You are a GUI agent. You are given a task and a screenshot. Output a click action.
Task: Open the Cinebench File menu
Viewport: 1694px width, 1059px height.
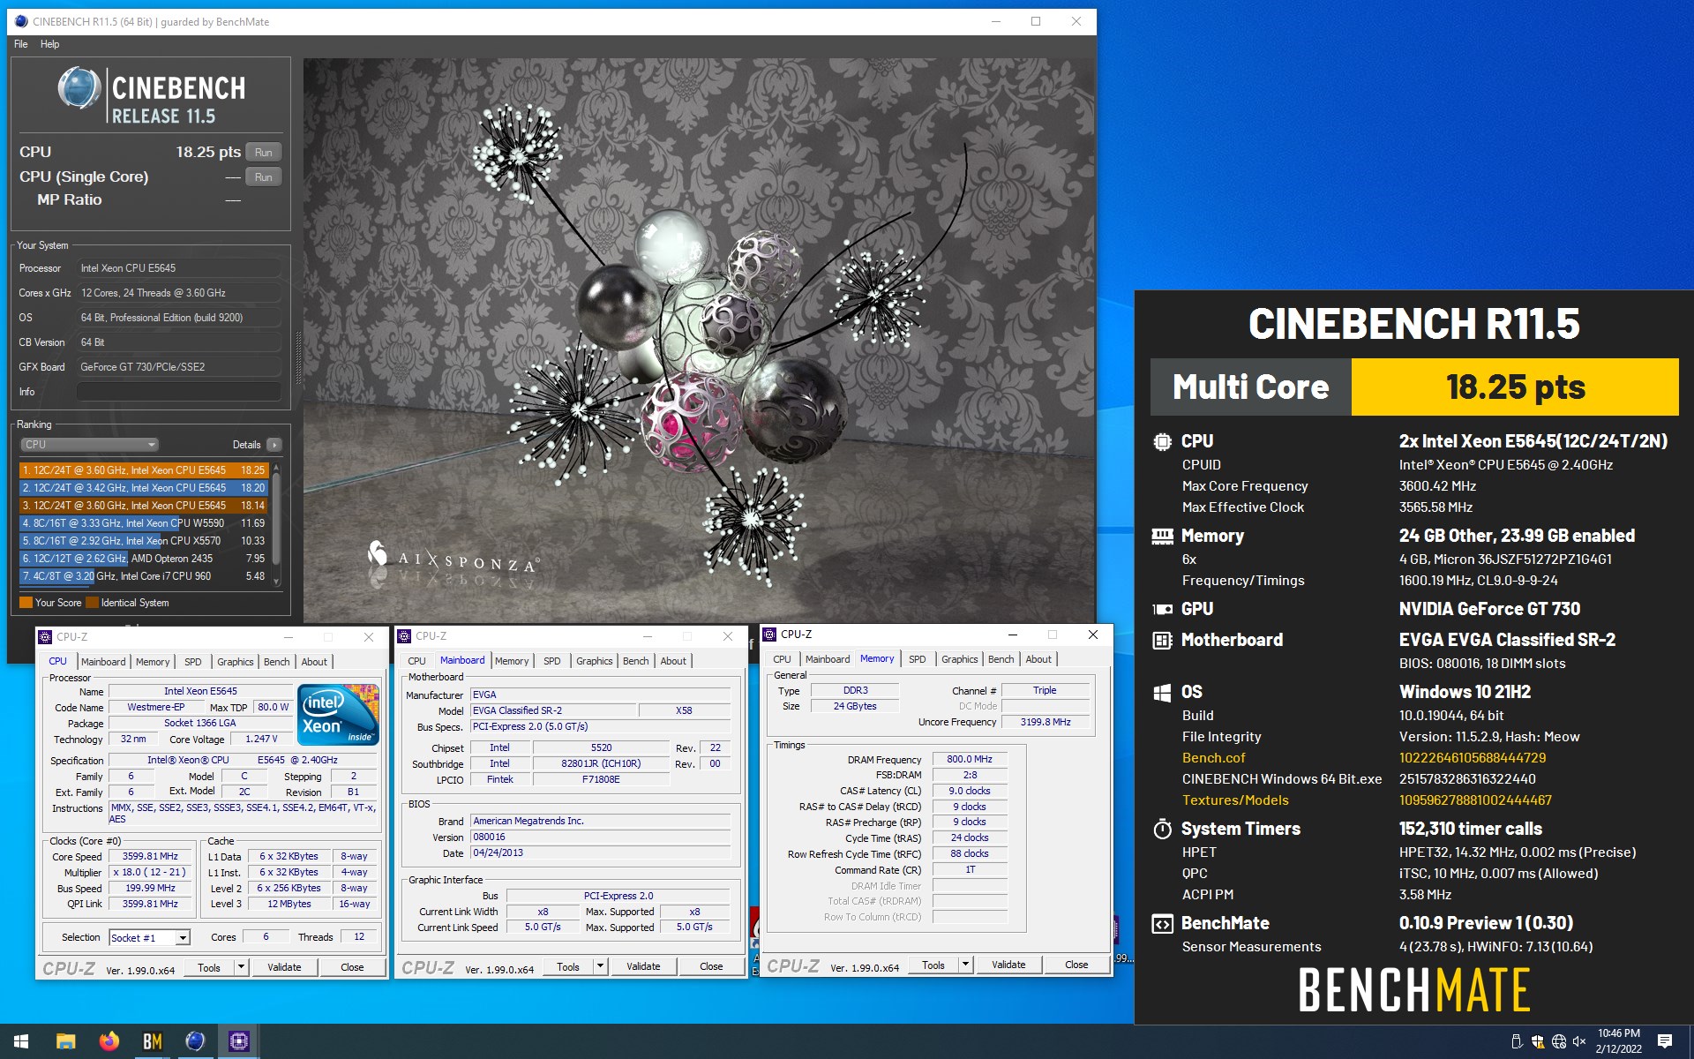click(x=21, y=44)
